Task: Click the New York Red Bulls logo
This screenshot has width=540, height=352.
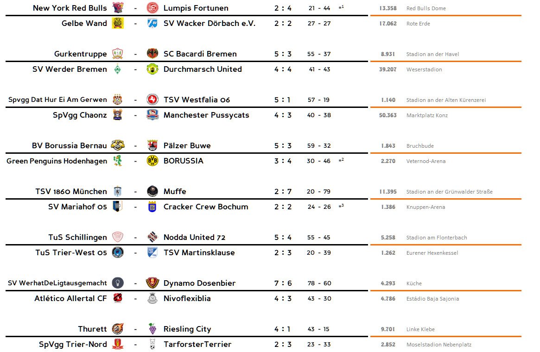Action: point(118,8)
